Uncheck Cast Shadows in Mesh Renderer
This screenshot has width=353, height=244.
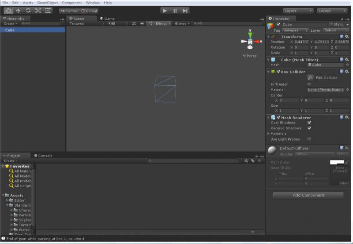[309, 123]
